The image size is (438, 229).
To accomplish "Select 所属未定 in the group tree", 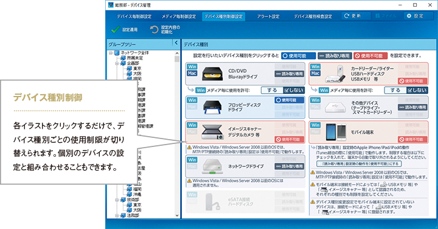I will 135,58.
